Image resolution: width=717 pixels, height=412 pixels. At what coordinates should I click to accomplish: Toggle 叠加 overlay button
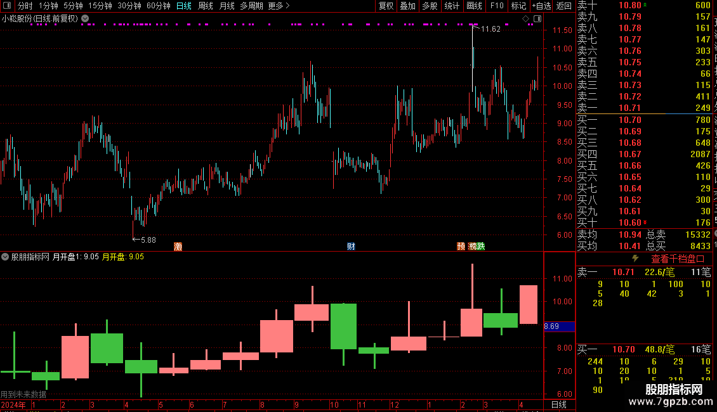407,6
